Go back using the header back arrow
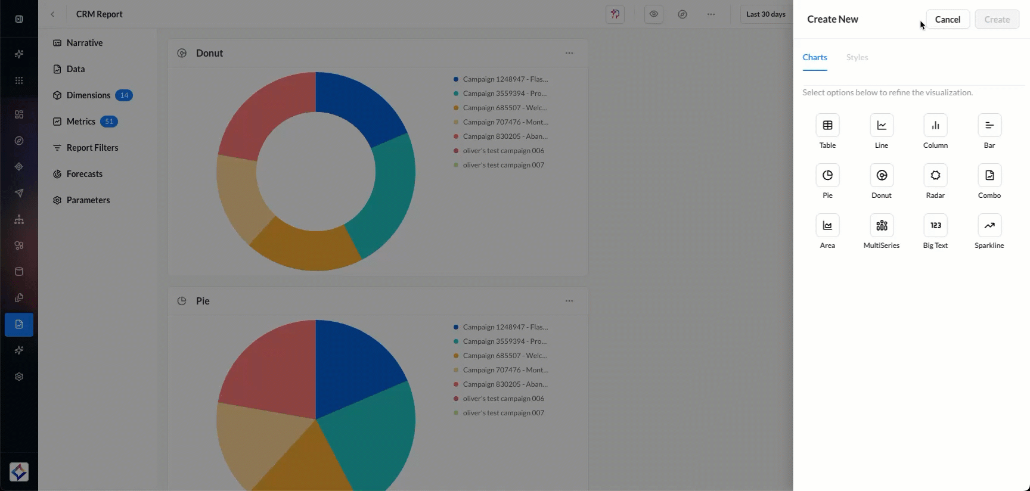Screen dimensions: 1030x491 tap(52, 14)
